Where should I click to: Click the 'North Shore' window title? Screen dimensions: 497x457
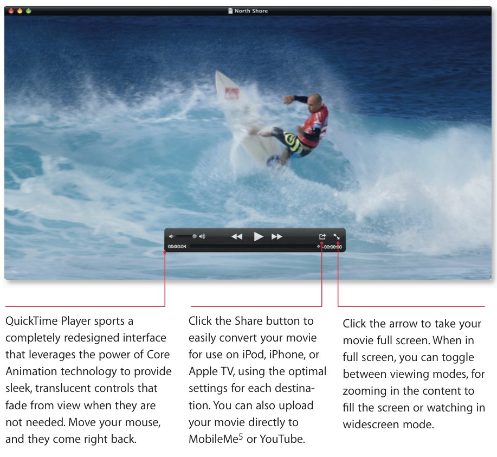pos(251,11)
